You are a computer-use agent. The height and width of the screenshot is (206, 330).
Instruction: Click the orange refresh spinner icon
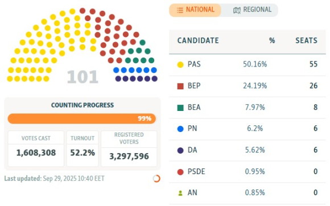click(156, 179)
